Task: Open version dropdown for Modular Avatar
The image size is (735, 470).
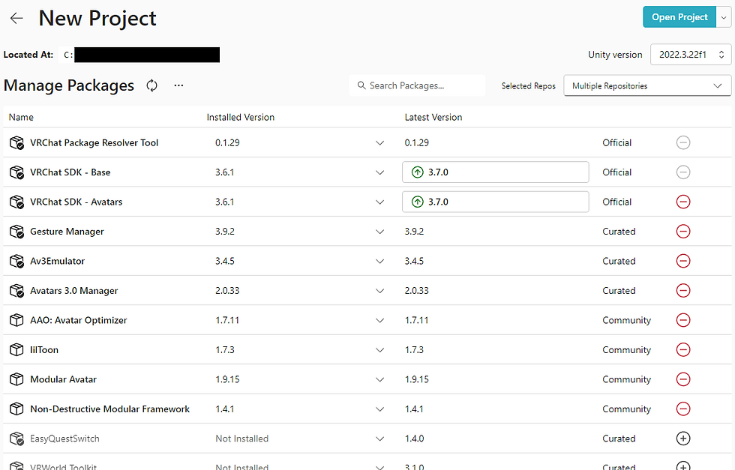Action: [x=379, y=379]
